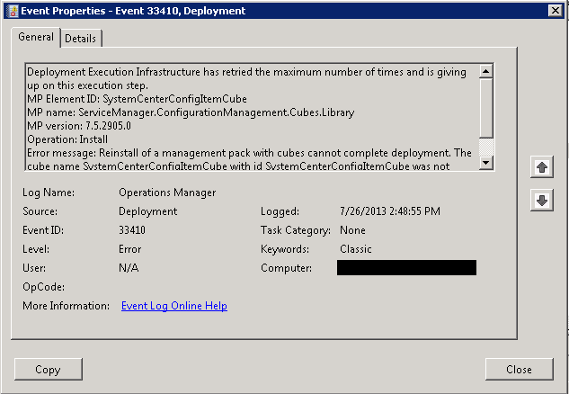Go to next event with down arrow
569x394 pixels.
pos(541,200)
